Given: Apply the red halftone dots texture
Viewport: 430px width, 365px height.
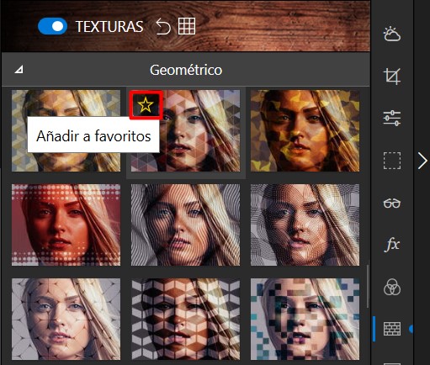Looking at the screenshot, I should pos(66,225).
